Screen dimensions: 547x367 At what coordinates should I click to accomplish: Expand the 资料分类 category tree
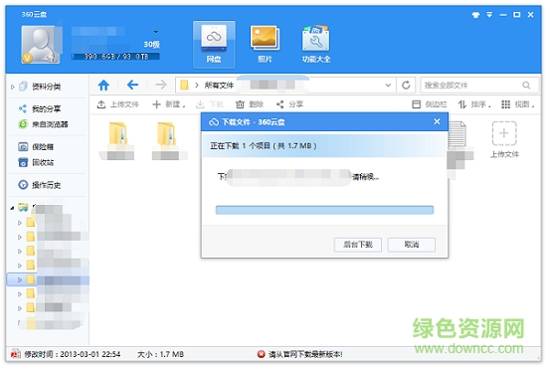[x=13, y=87]
